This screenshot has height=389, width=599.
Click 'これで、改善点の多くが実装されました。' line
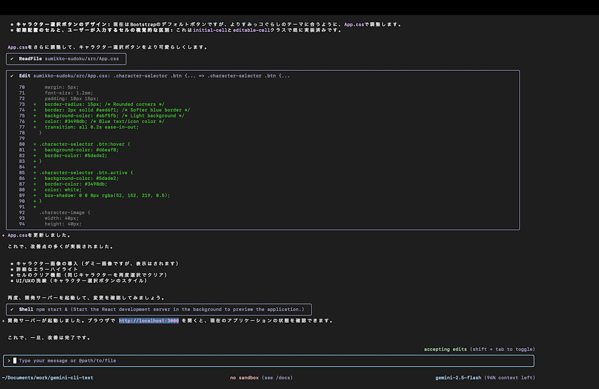click(x=61, y=246)
